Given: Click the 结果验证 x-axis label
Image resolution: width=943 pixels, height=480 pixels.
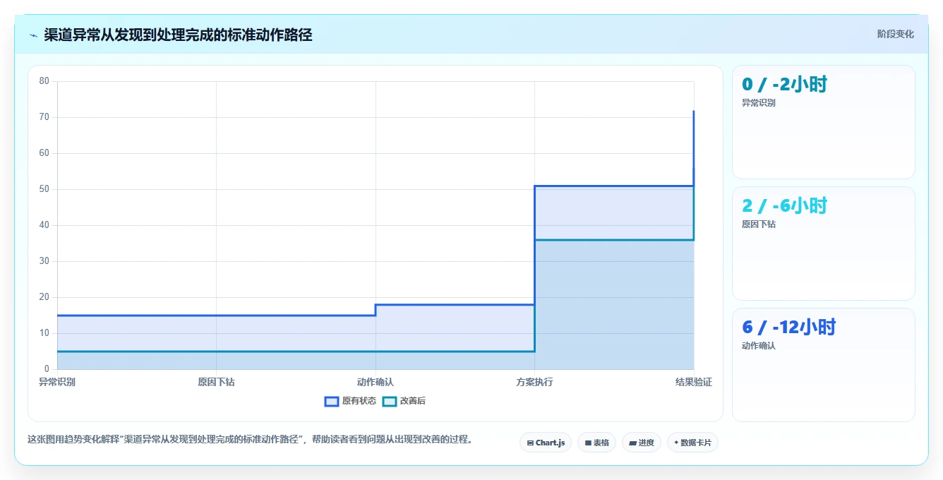Looking at the screenshot, I should (694, 382).
